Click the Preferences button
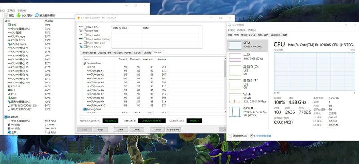 point(173,129)
